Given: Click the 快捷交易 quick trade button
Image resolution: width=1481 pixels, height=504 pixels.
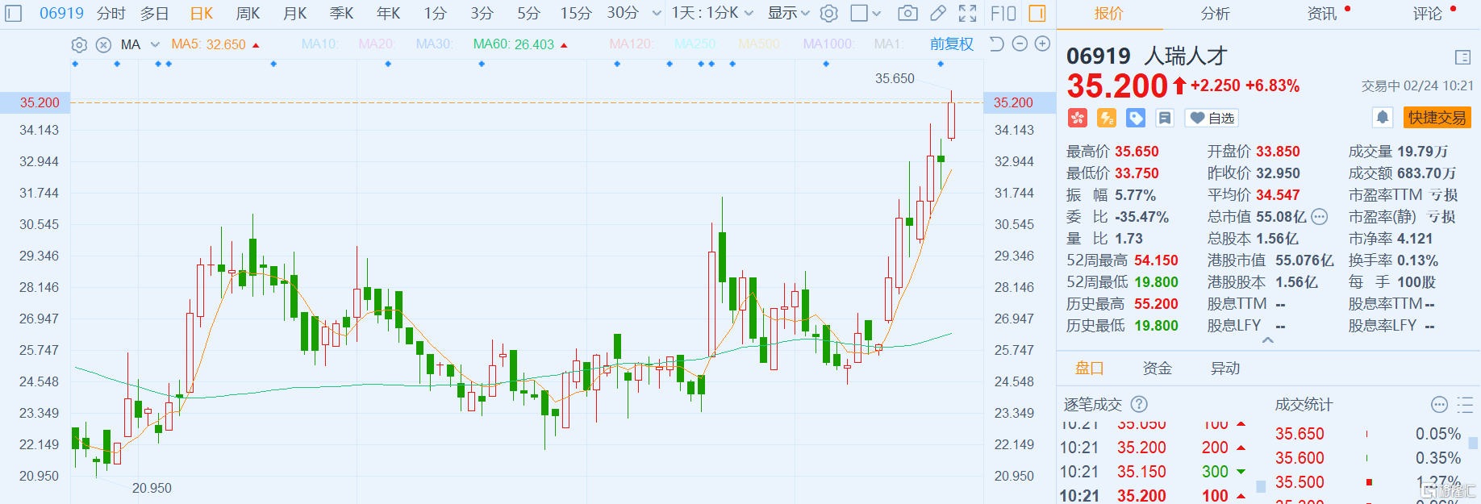Looking at the screenshot, I should (x=1437, y=118).
